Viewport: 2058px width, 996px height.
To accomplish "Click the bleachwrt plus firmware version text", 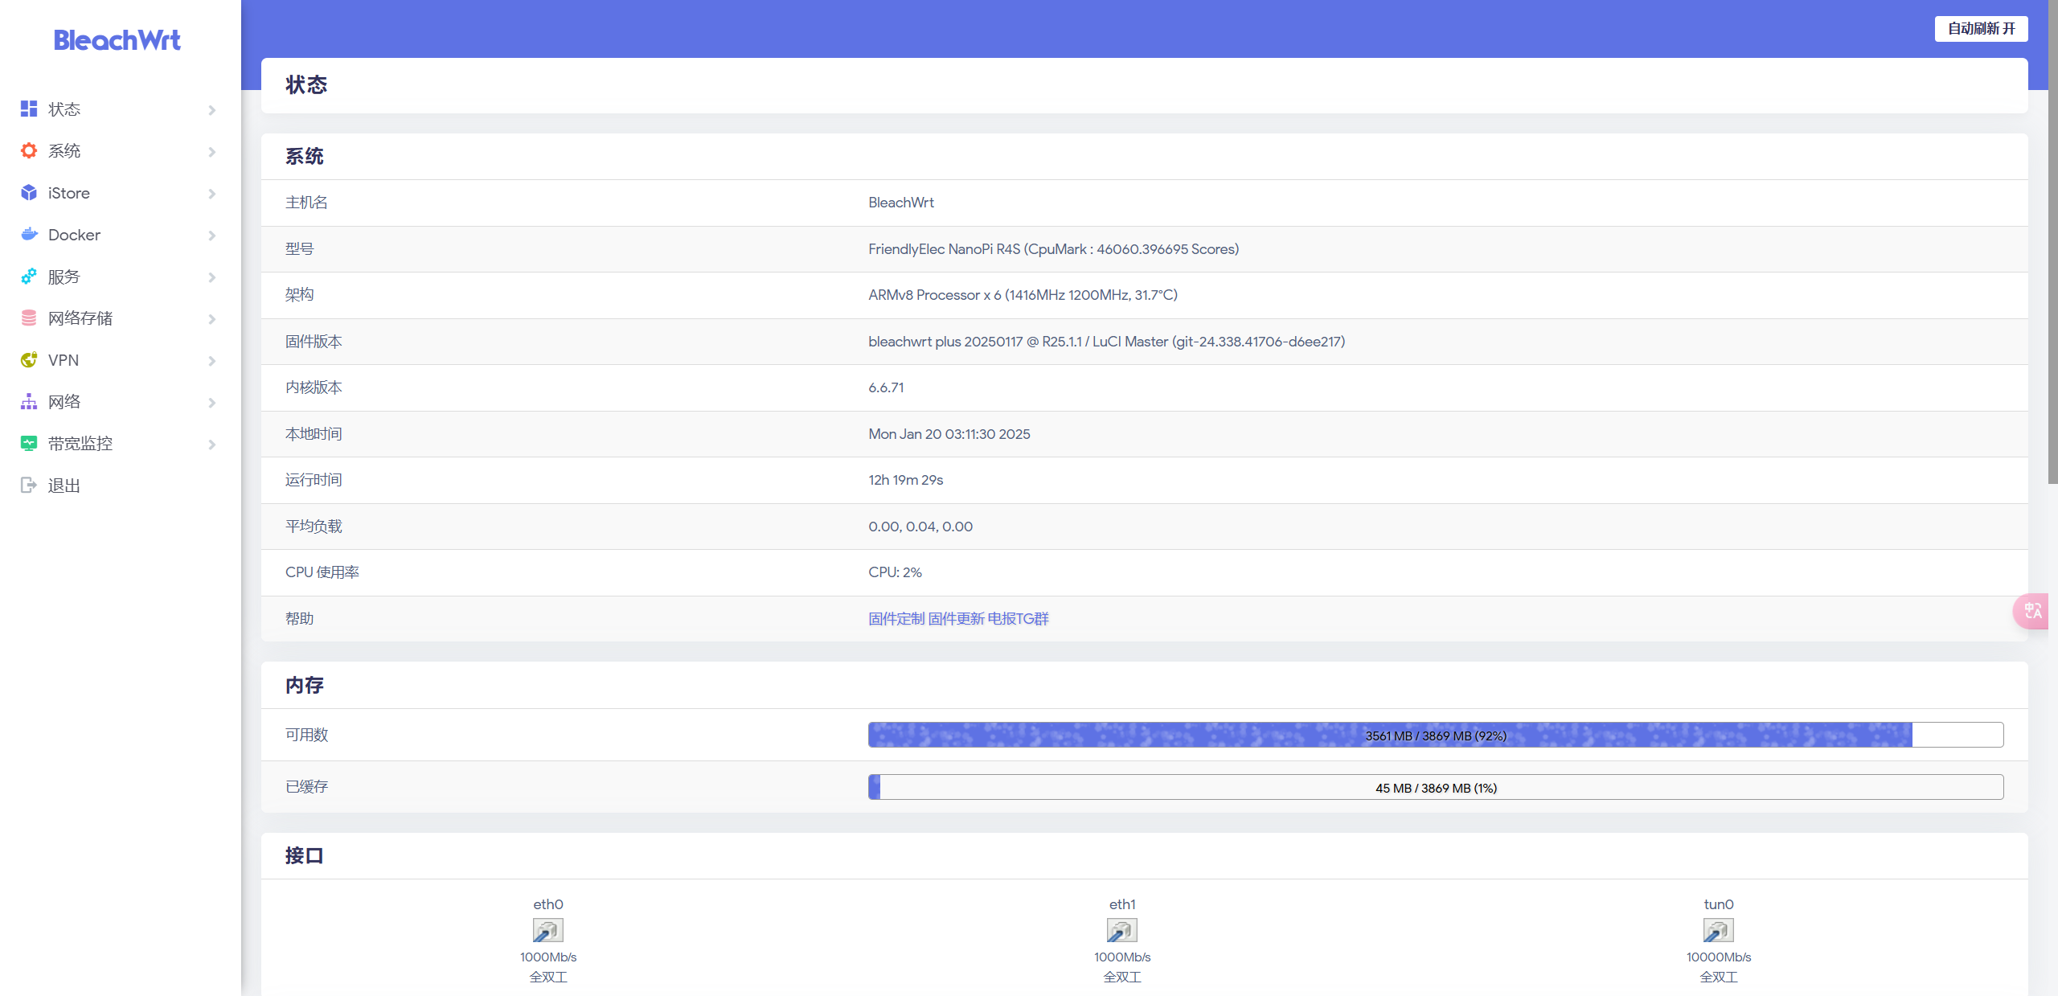I will pyautogui.click(x=1106, y=342).
